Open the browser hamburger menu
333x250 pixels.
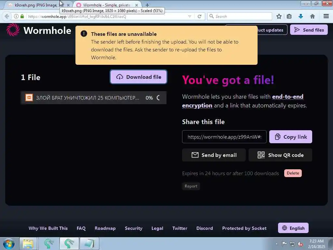click(x=326, y=16)
